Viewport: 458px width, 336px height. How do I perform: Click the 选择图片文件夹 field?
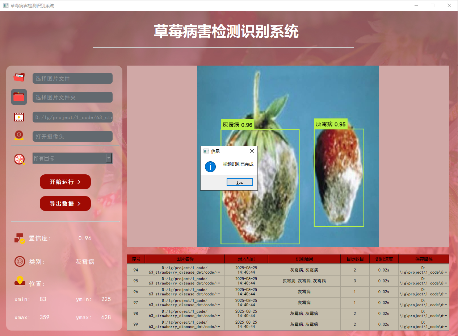click(72, 97)
